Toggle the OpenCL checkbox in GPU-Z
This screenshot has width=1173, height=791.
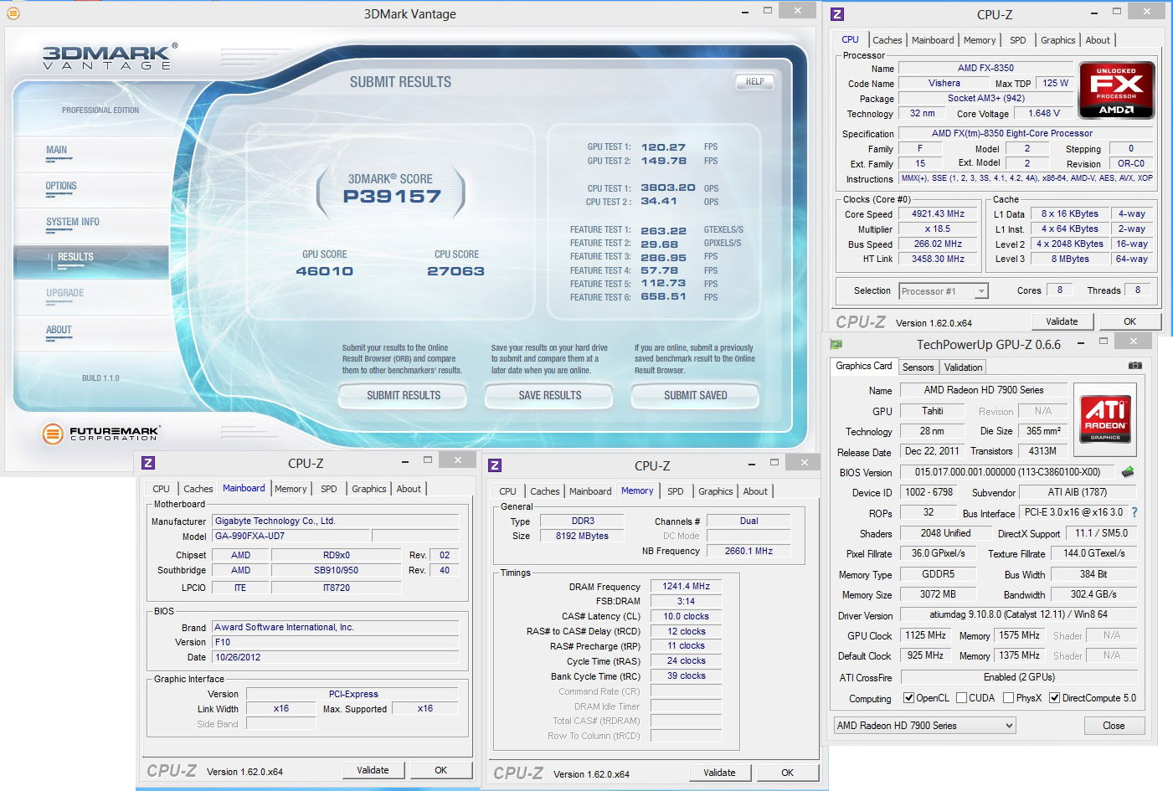908,698
